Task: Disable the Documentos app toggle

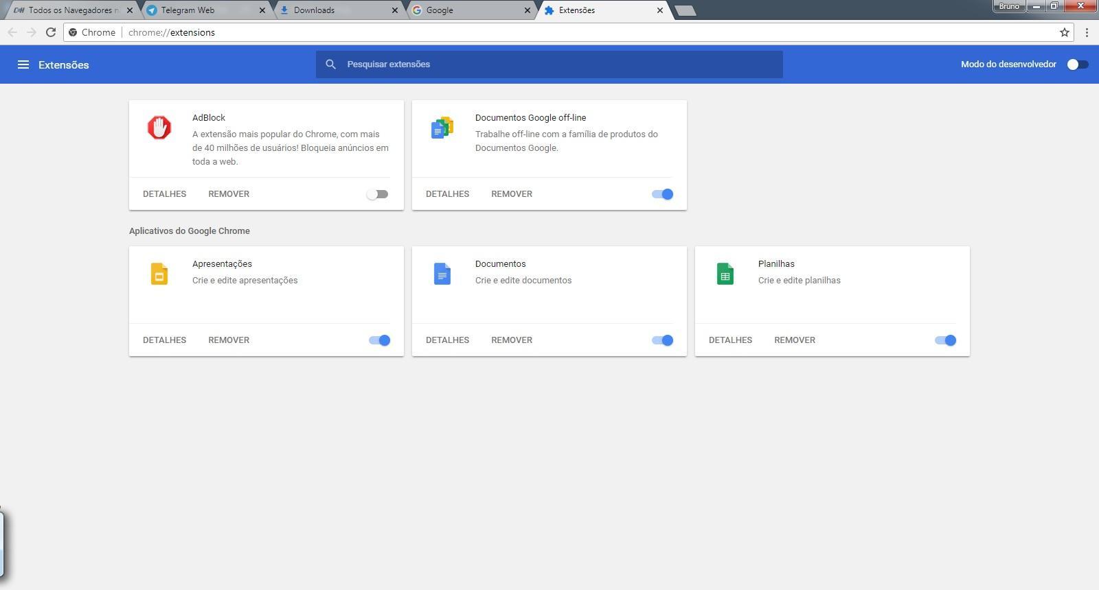Action: [x=663, y=340]
